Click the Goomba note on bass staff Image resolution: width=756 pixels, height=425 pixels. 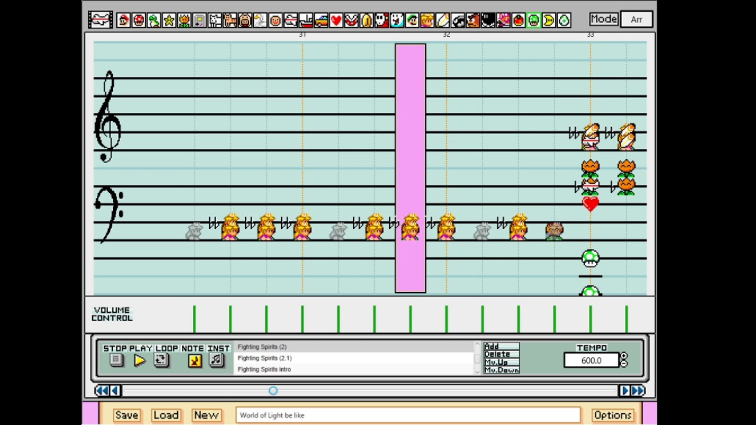(554, 231)
